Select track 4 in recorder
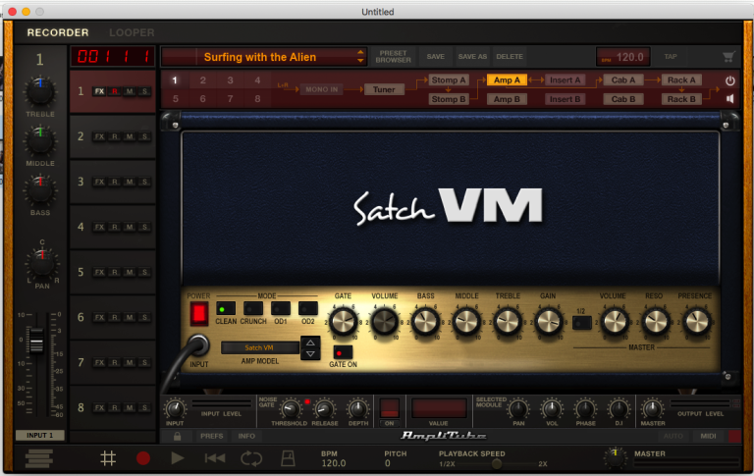This screenshot has width=754, height=476. point(113,227)
